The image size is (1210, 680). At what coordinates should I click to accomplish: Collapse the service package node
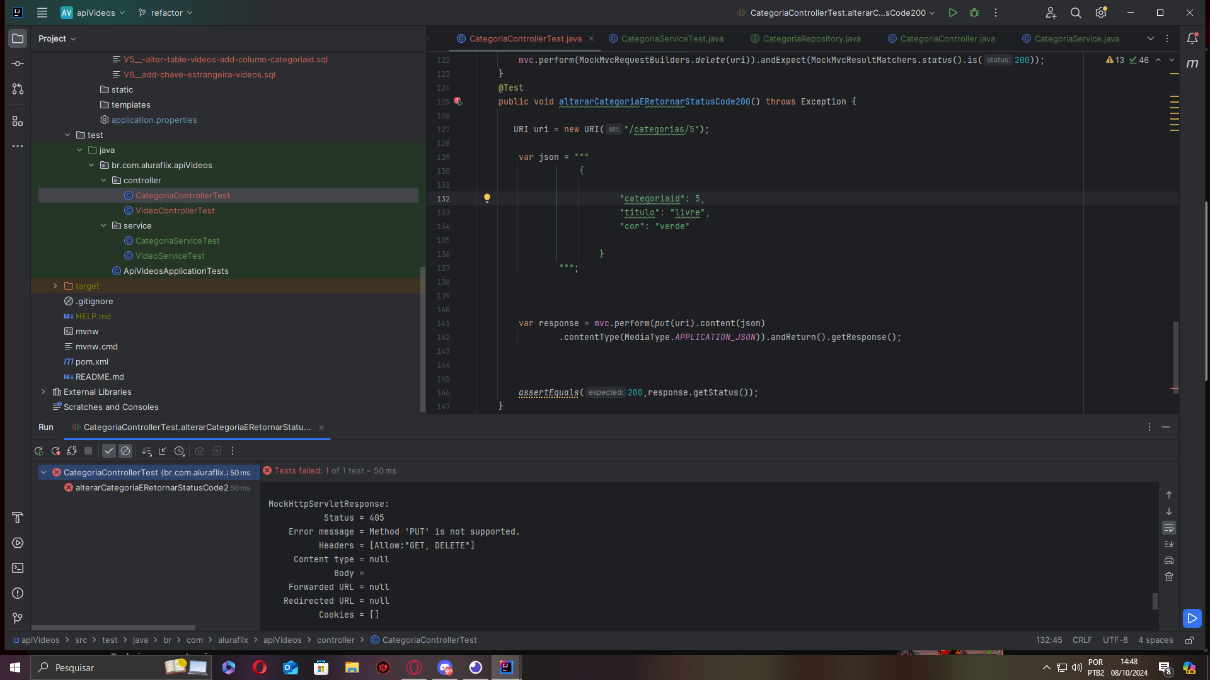(103, 225)
